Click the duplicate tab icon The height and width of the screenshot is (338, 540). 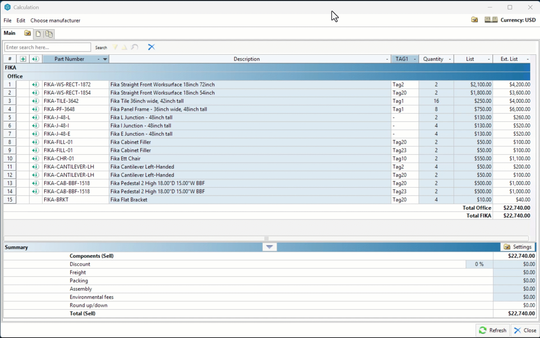(x=49, y=34)
